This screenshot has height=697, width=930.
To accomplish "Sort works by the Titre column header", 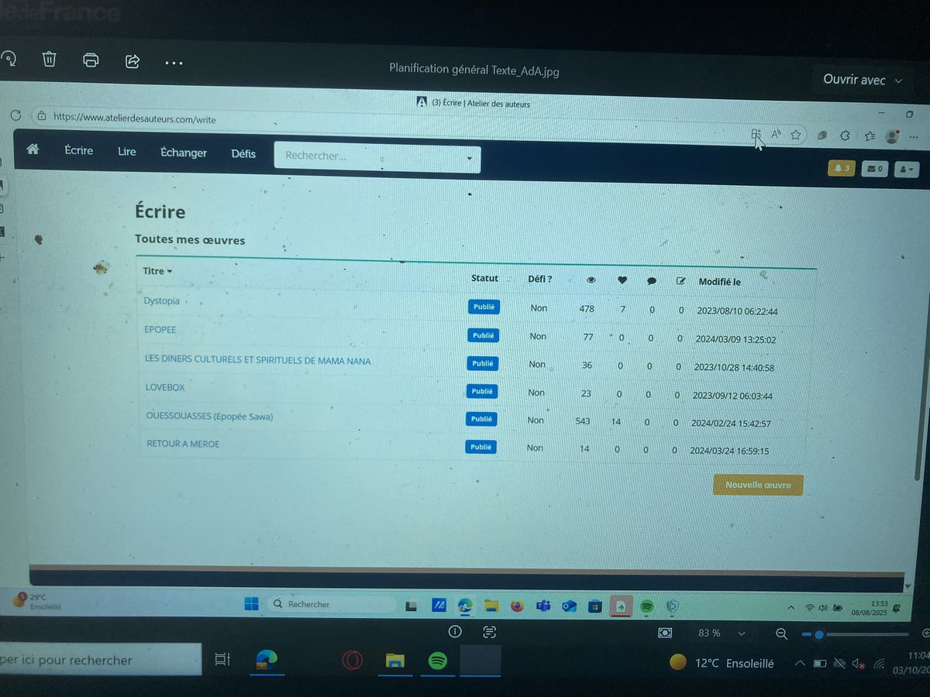I will [157, 271].
